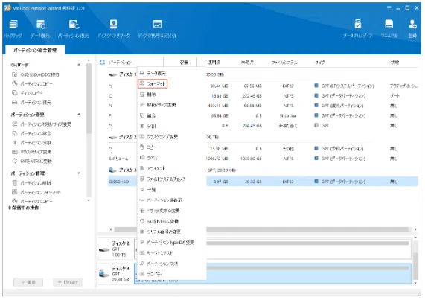Open the Disk Usage Analyzer icon

tap(157, 28)
